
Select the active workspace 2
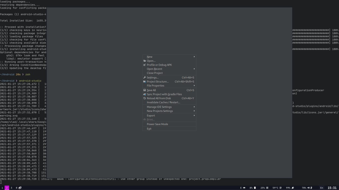tap(7, 188)
